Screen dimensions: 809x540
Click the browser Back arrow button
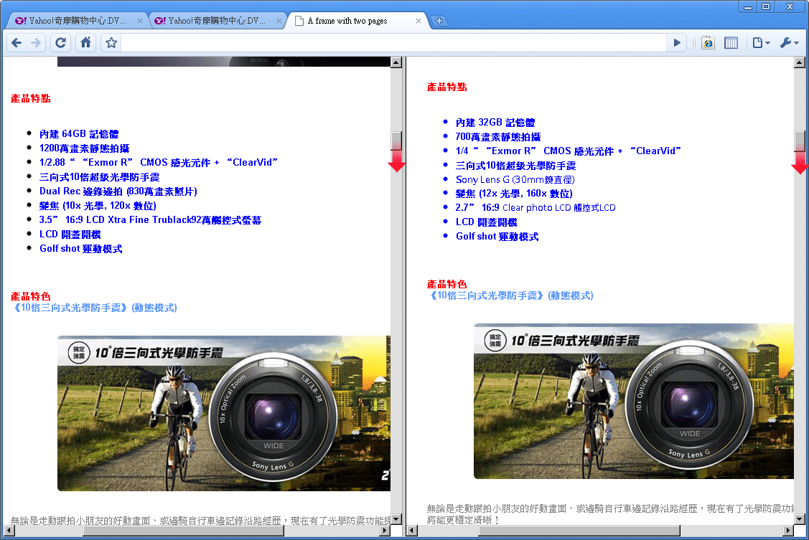point(17,43)
